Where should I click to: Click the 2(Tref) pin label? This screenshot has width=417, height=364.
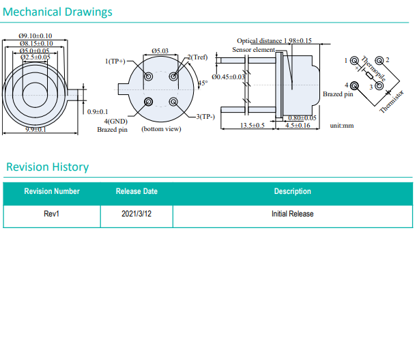point(197,57)
